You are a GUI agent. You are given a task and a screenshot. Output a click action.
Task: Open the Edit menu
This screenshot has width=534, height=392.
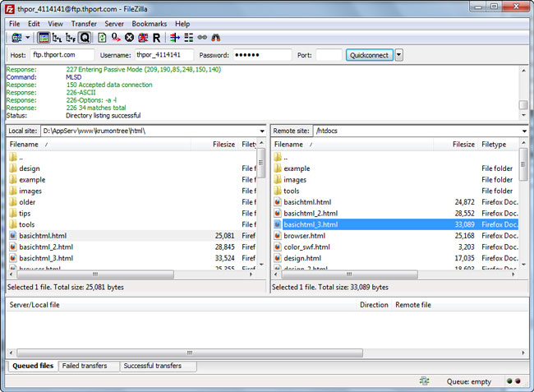(x=34, y=24)
